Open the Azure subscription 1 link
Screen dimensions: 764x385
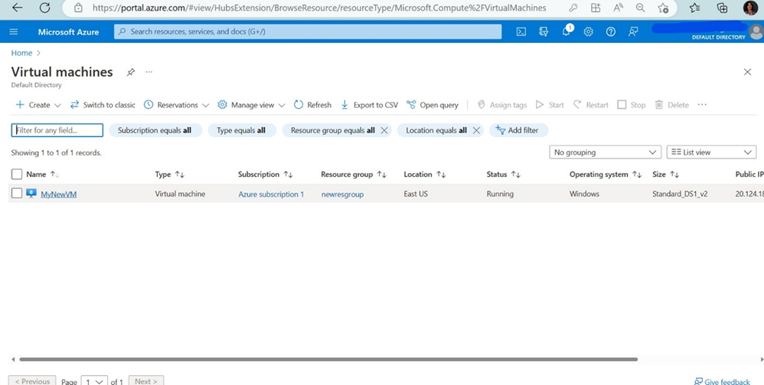[271, 194]
